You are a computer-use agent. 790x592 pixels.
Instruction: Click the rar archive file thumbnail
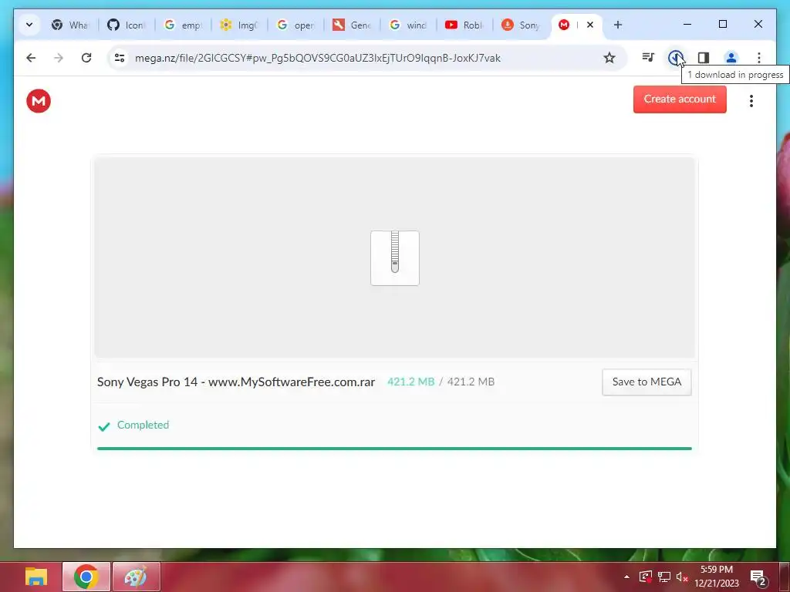395,257
